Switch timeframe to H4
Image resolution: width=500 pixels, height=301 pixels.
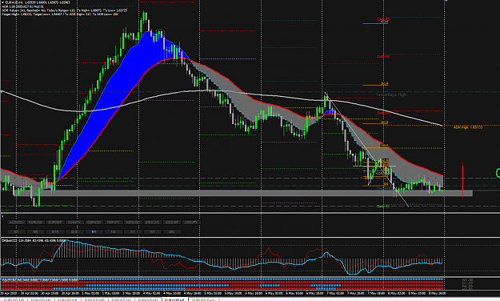114,231
